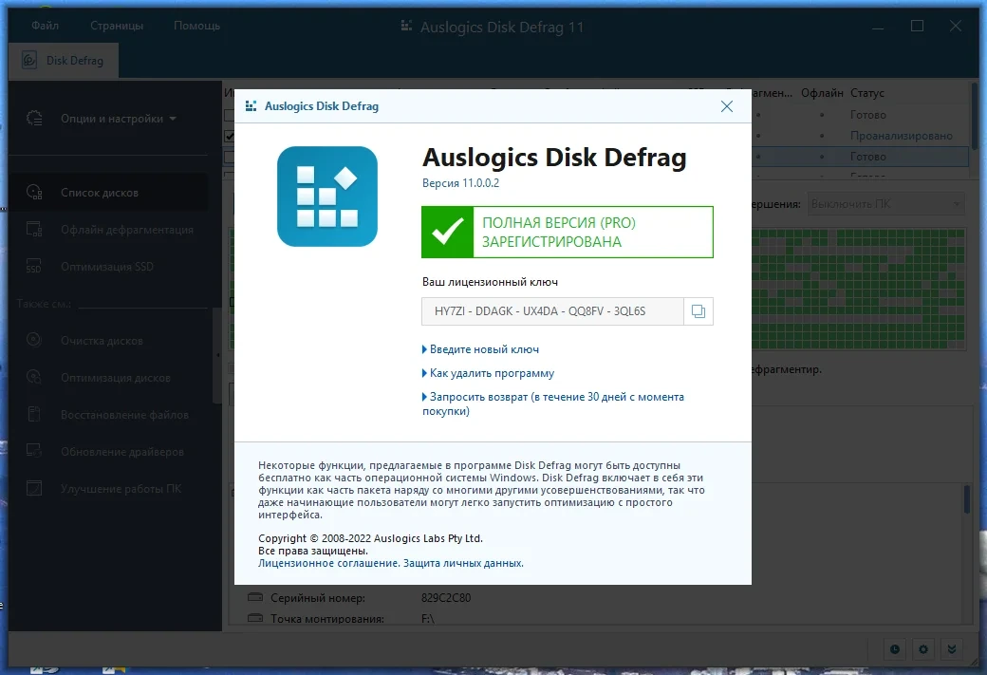Screen dimensions: 987x675
Task: Click the Статус column header
Action: coord(867,92)
